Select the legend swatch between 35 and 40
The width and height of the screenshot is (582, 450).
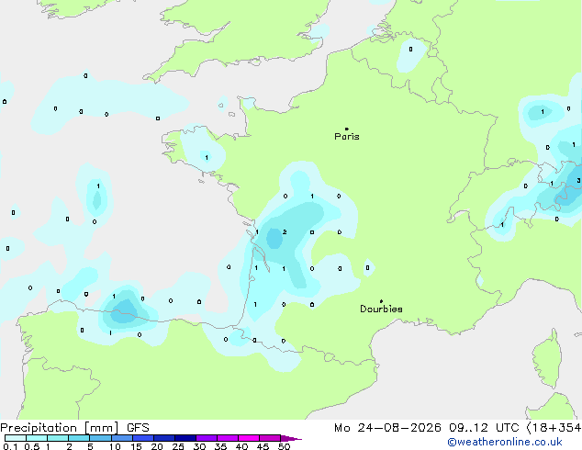click(x=227, y=438)
